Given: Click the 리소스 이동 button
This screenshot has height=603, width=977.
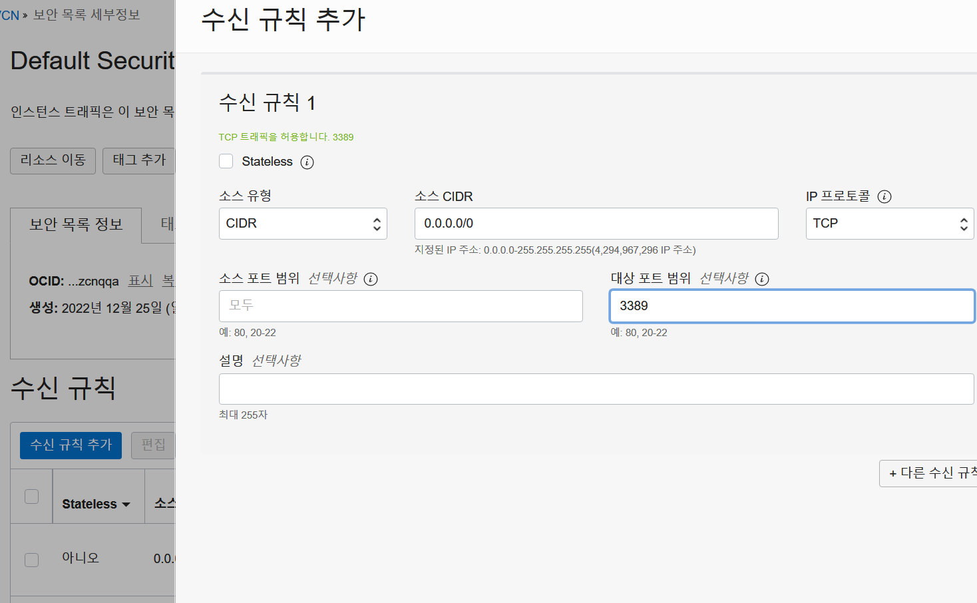Looking at the screenshot, I should pyautogui.click(x=53, y=160).
